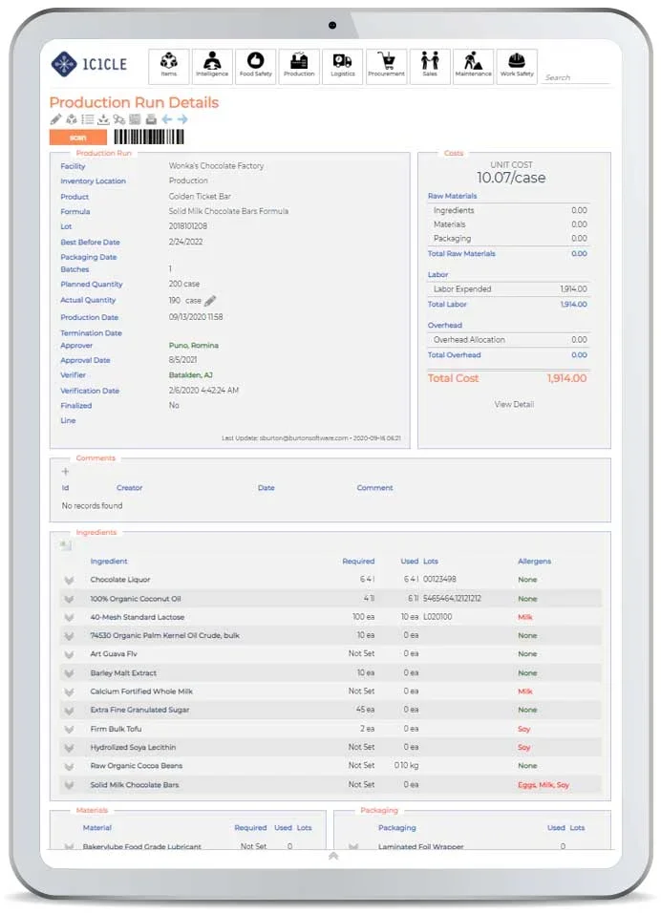
Task: Expand the Calcium Fortified Whole Milk row
Action: [69, 691]
